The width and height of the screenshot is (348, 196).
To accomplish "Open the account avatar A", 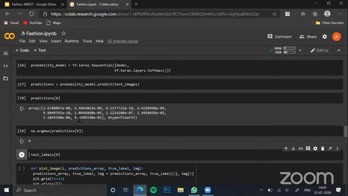I will pos(337,36).
